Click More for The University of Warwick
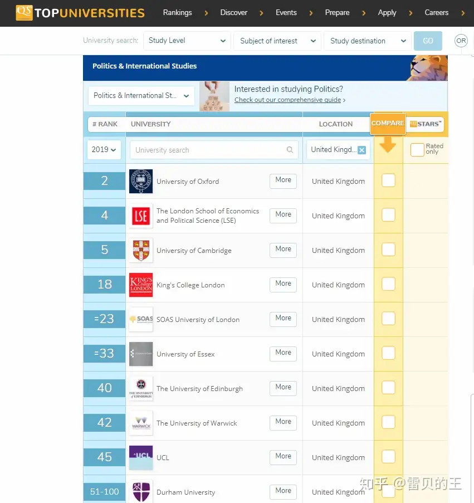This screenshot has height=503, width=474. tap(283, 423)
